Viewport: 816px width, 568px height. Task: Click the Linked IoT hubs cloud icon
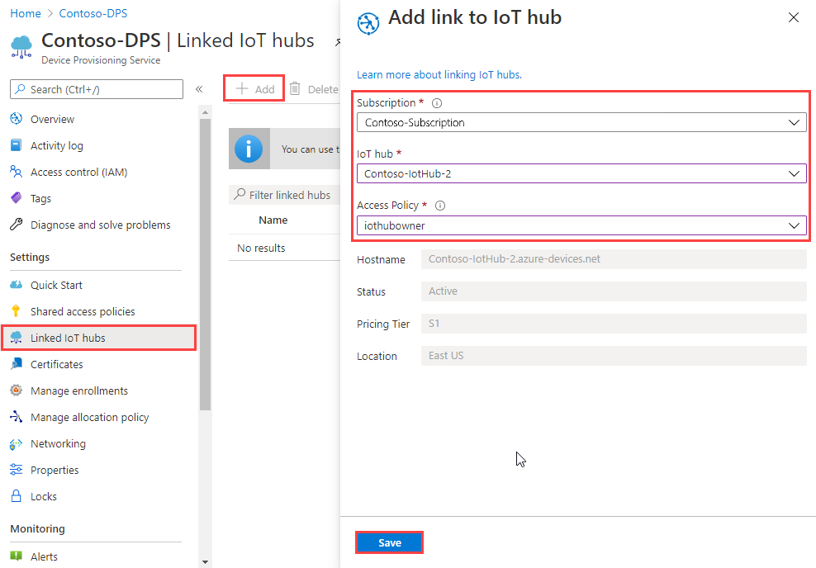coord(17,338)
